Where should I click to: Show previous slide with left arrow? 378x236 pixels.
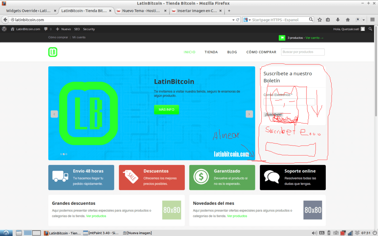[54, 114]
